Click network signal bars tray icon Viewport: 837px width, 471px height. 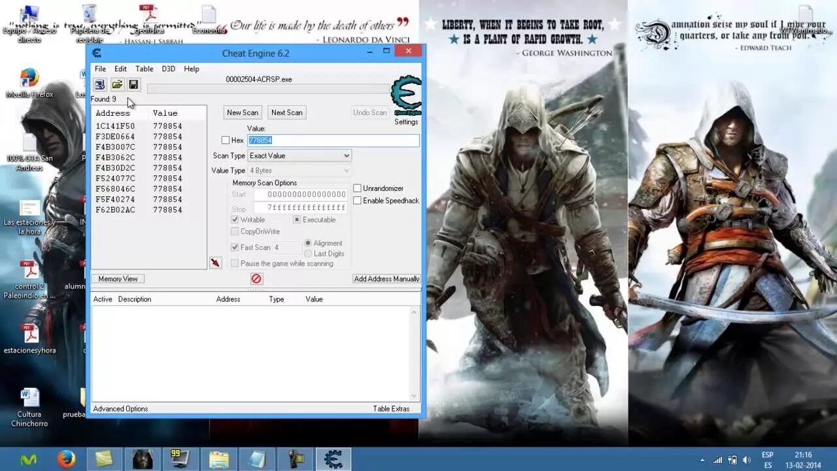pyautogui.click(x=717, y=460)
